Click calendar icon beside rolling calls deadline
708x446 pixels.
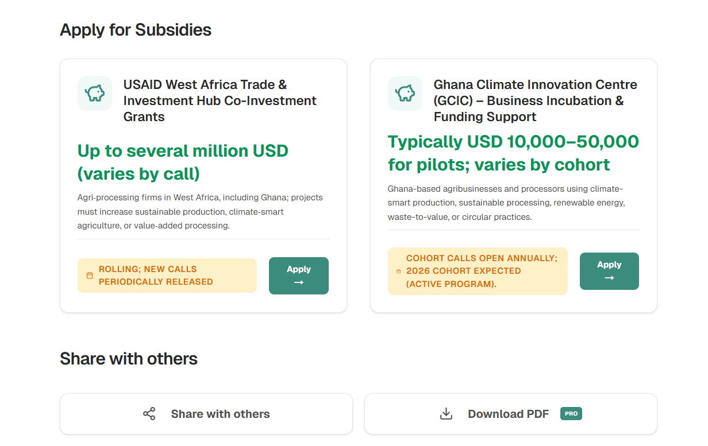(x=90, y=276)
